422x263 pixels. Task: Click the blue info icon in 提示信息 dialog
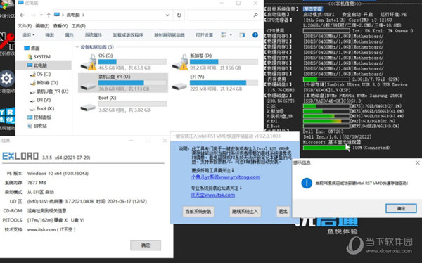pyautogui.click(x=307, y=183)
